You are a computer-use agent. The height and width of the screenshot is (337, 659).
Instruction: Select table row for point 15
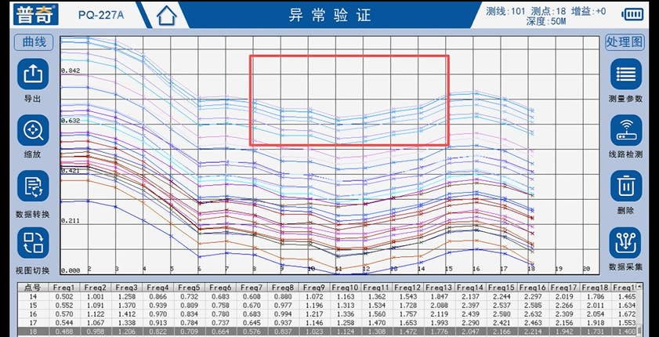327,305
